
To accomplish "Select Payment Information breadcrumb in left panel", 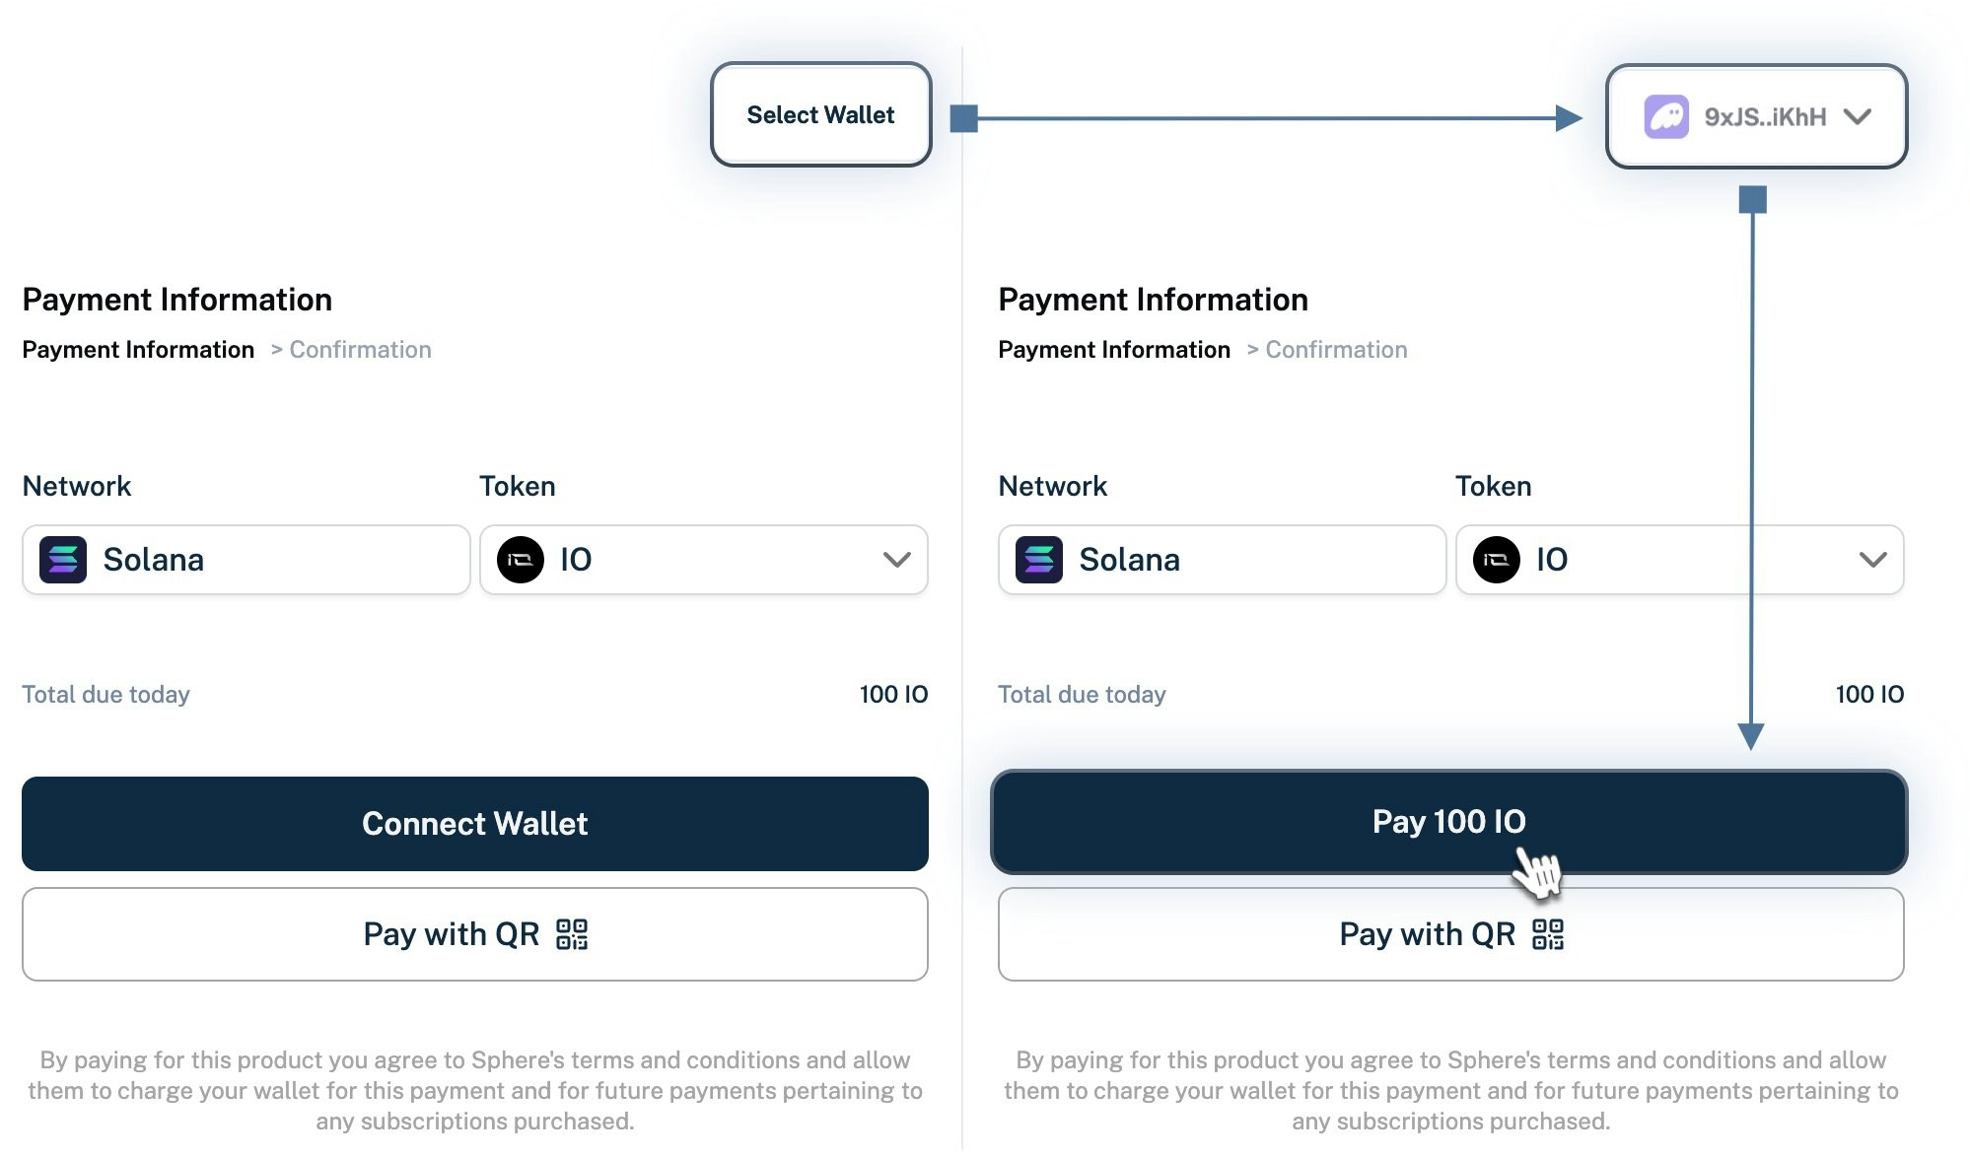I will (138, 350).
